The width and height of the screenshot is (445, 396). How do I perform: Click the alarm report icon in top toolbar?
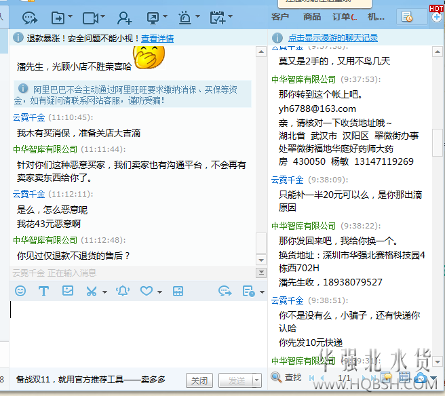(x=185, y=18)
